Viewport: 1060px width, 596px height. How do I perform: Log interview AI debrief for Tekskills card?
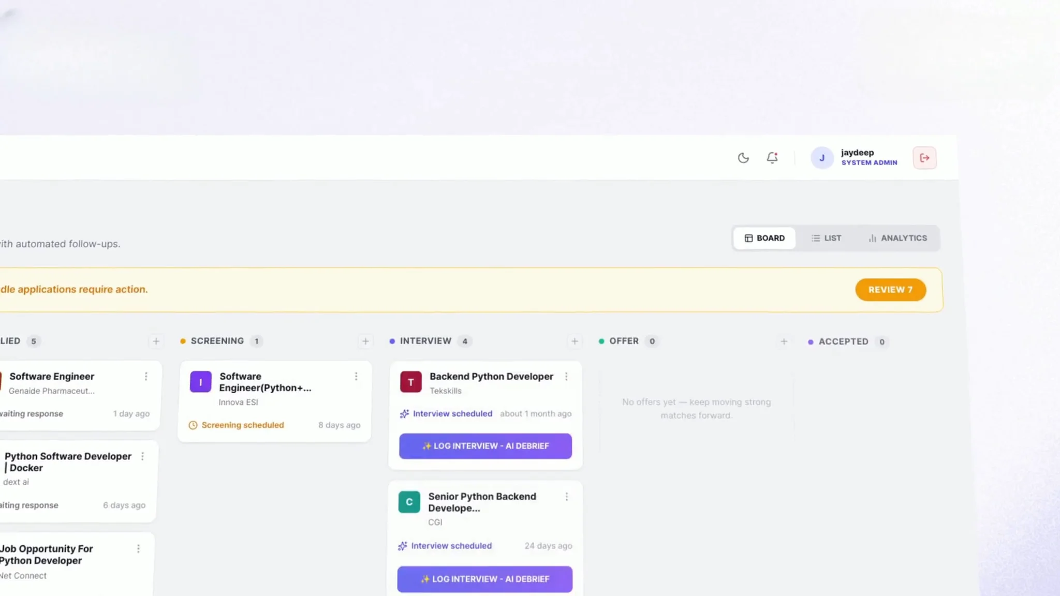[x=485, y=446]
